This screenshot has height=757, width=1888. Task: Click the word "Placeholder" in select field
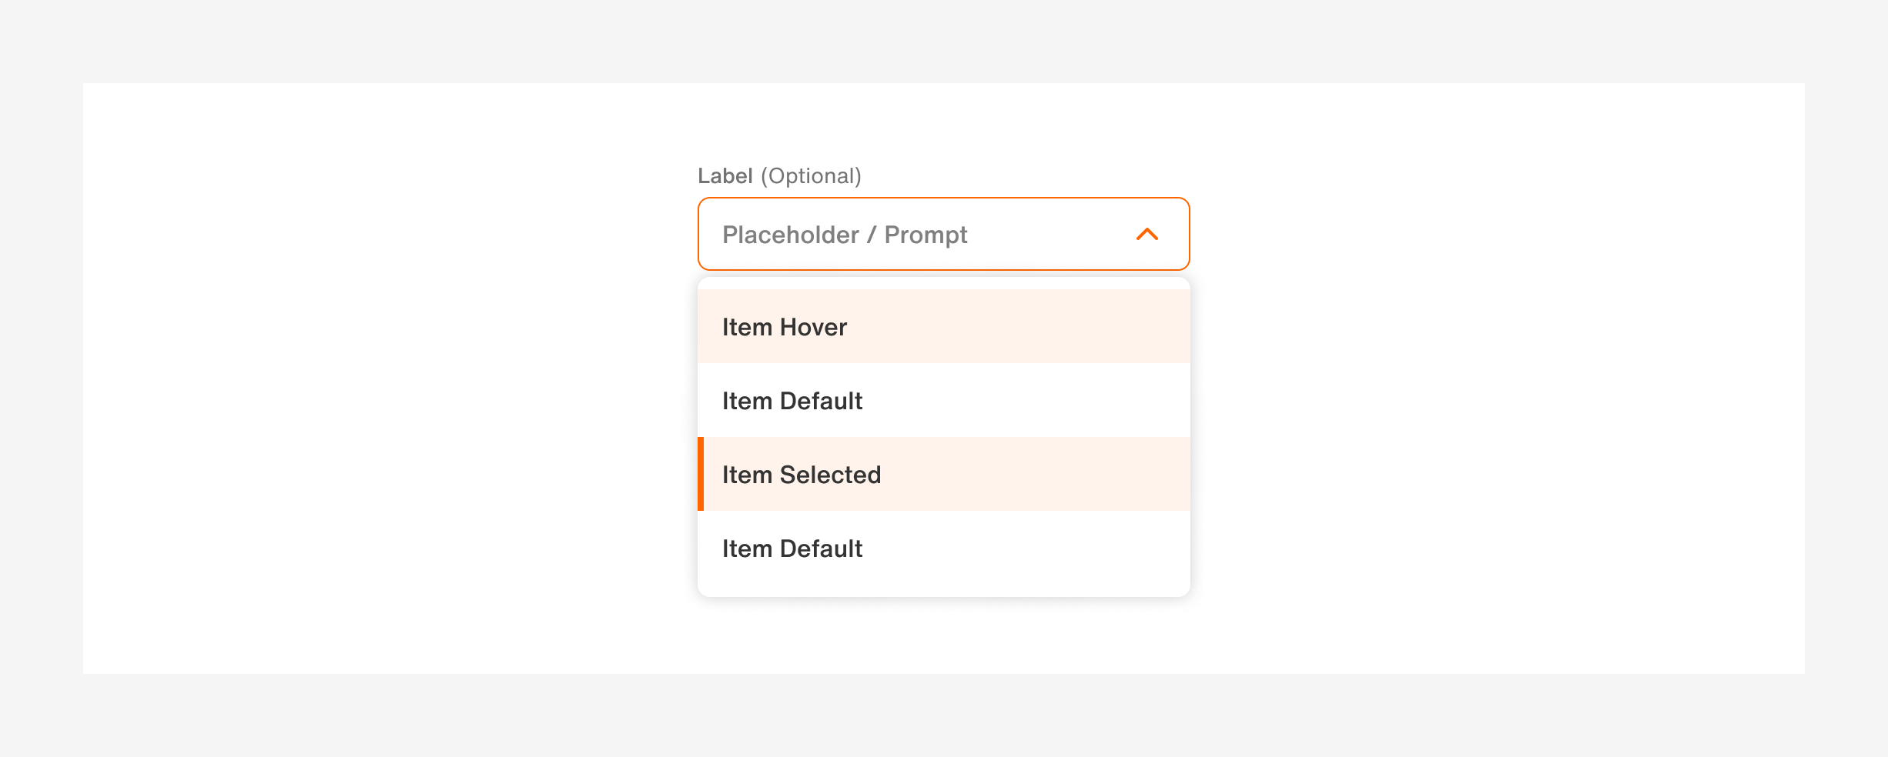point(790,235)
